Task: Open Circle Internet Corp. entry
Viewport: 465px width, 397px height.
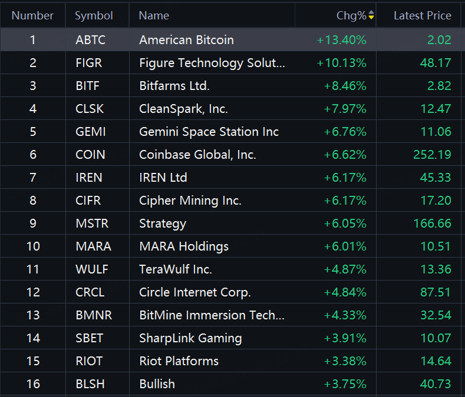Action: (x=195, y=292)
